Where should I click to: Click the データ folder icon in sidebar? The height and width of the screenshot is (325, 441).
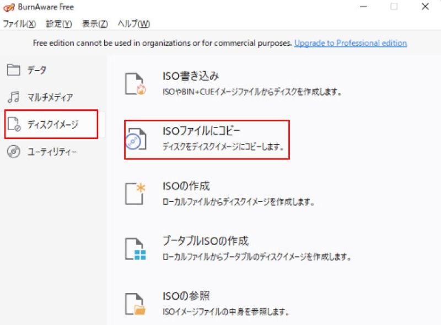pos(15,70)
